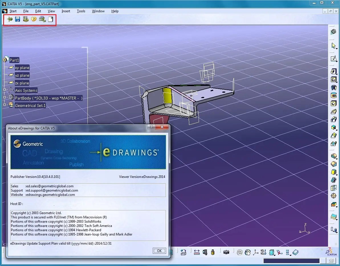Select the Chamfer tool

click(333, 164)
